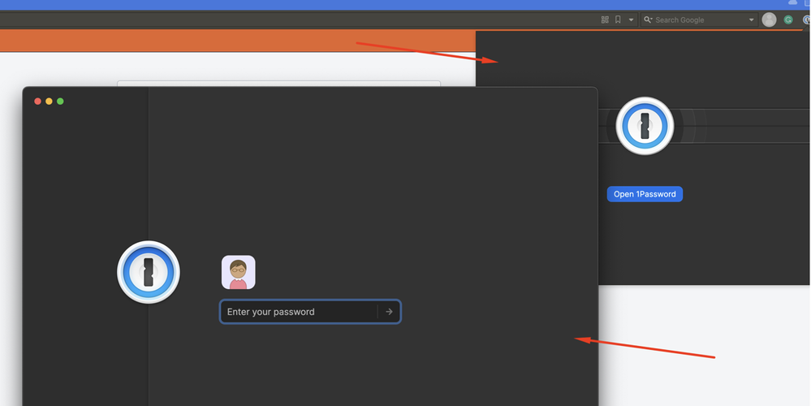The height and width of the screenshot is (406, 811).
Task: Expand the bookmark dropdown arrow
Action: [631, 19]
